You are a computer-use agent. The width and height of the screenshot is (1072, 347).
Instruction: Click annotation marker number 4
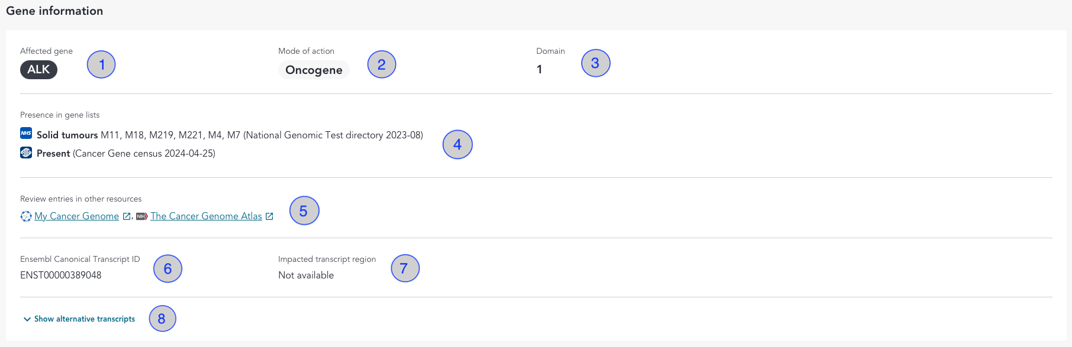coord(458,144)
